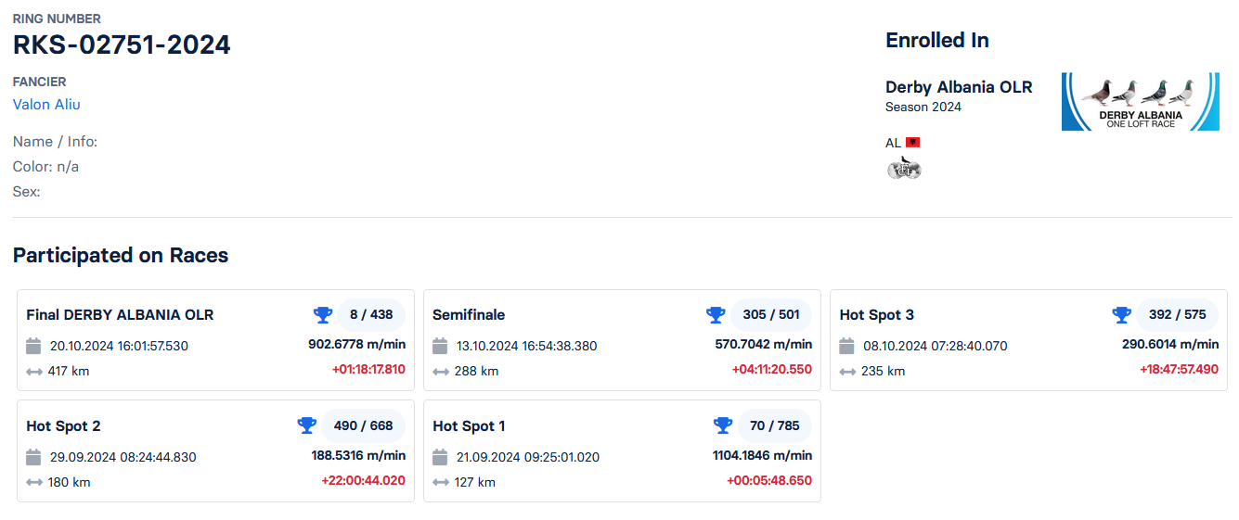This screenshot has width=1239, height=520.
Task: Select the 70 / 785 ranking badge
Action: coord(775,425)
